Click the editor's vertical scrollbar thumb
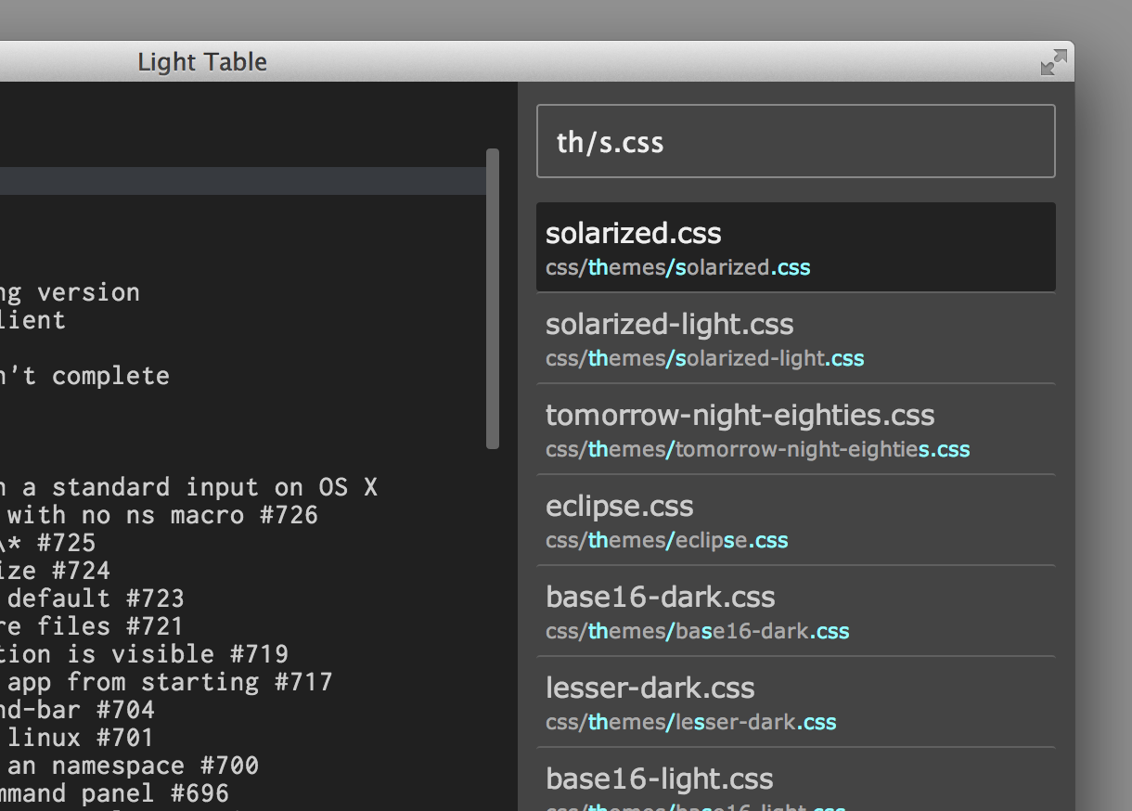The image size is (1132, 811). 493,299
